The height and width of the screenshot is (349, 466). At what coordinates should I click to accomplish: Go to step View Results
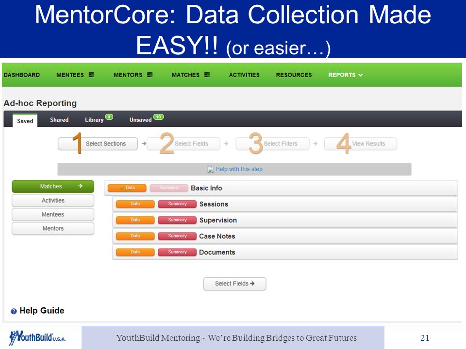[361, 143]
